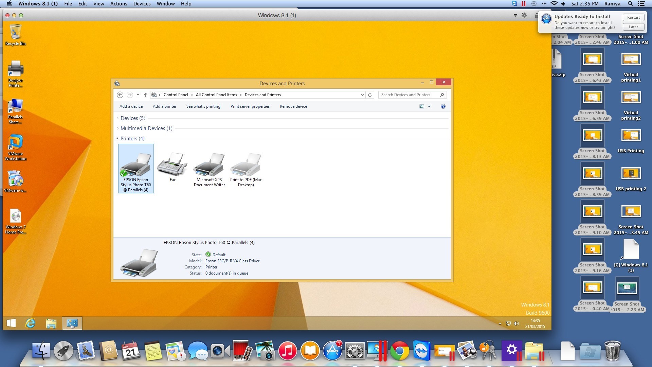Image resolution: width=652 pixels, height=367 pixels.
Task: Open the USB Printing file on Mac desktop
Action: [631, 141]
